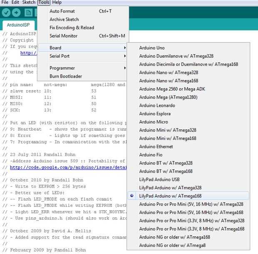Open the Edit menu

pyautogui.click(x=15, y=3)
